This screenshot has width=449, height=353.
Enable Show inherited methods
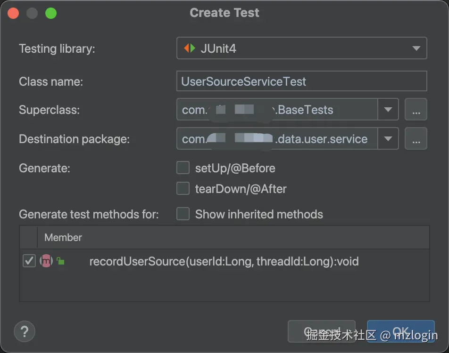[x=183, y=214]
